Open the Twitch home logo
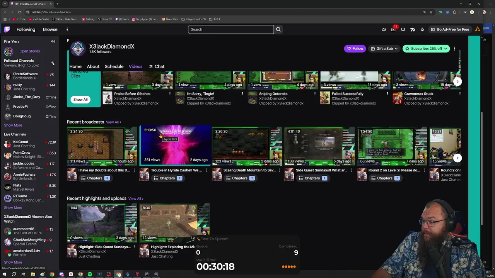 coord(7,29)
